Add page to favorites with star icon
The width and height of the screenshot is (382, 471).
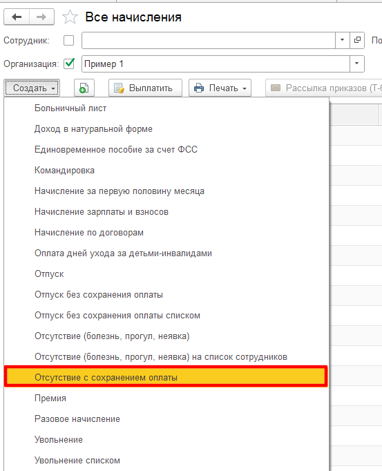click(x=70, y=17)
